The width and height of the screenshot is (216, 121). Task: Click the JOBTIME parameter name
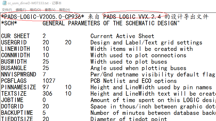click(x=12, y=100)
